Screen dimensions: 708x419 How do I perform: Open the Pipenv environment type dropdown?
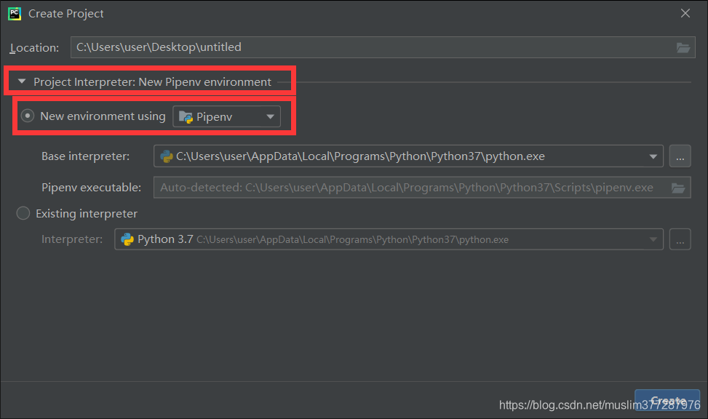[227, 116]
